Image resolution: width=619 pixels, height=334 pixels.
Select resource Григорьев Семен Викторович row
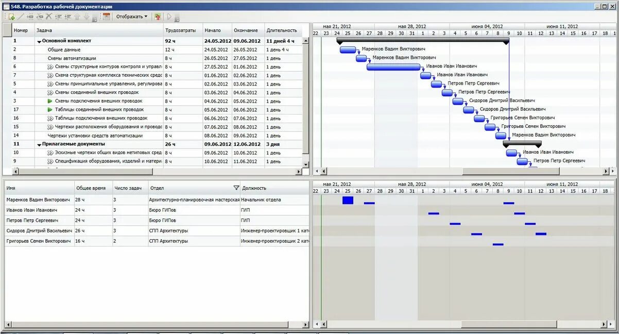coord(157,241)
